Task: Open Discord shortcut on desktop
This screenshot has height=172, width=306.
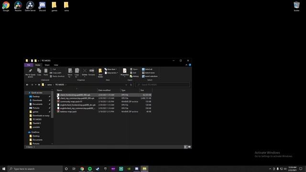Action: click(42, 6)
